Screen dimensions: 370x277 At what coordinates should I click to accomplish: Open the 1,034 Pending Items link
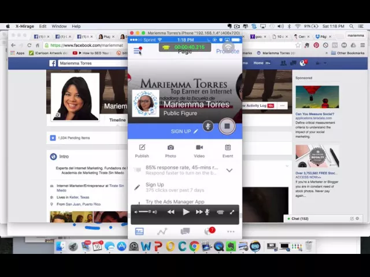[x=74, y=138]
